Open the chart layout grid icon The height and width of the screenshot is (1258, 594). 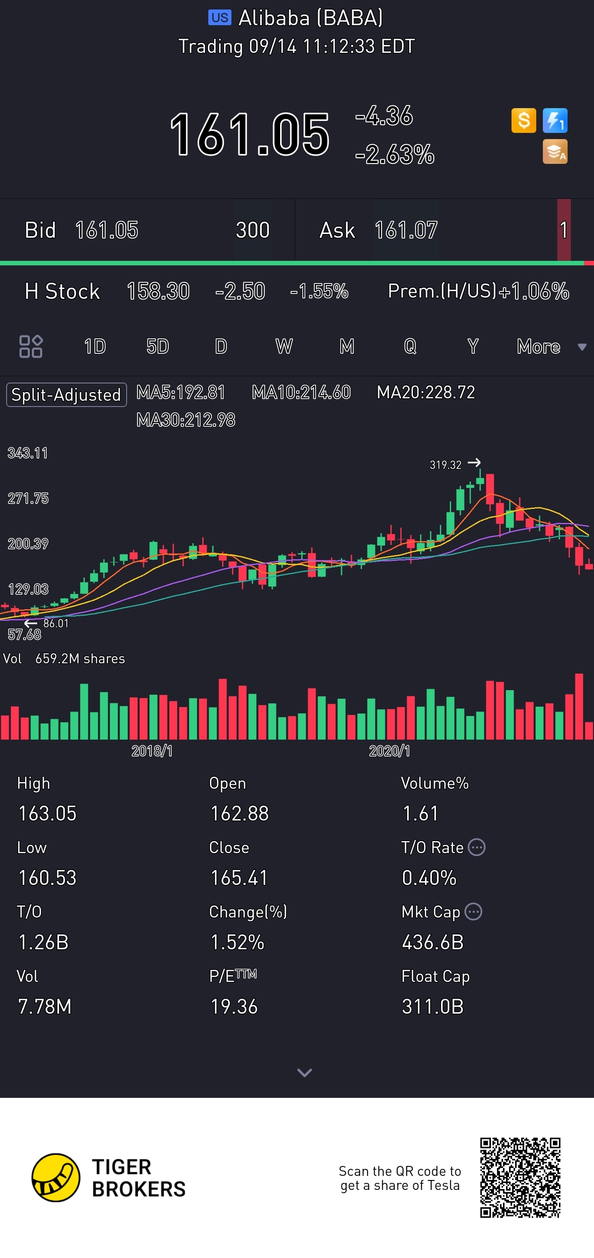31,346
